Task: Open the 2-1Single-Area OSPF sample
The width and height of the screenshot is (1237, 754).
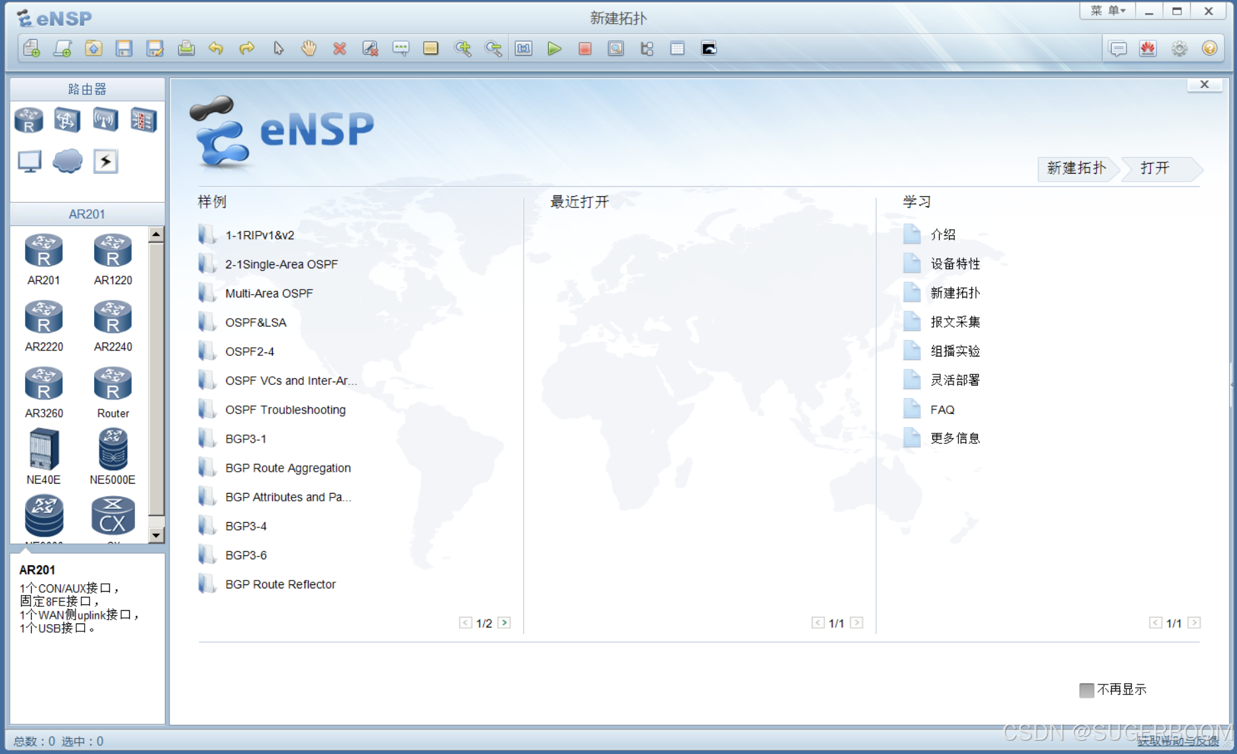Action: coord(281,264)
